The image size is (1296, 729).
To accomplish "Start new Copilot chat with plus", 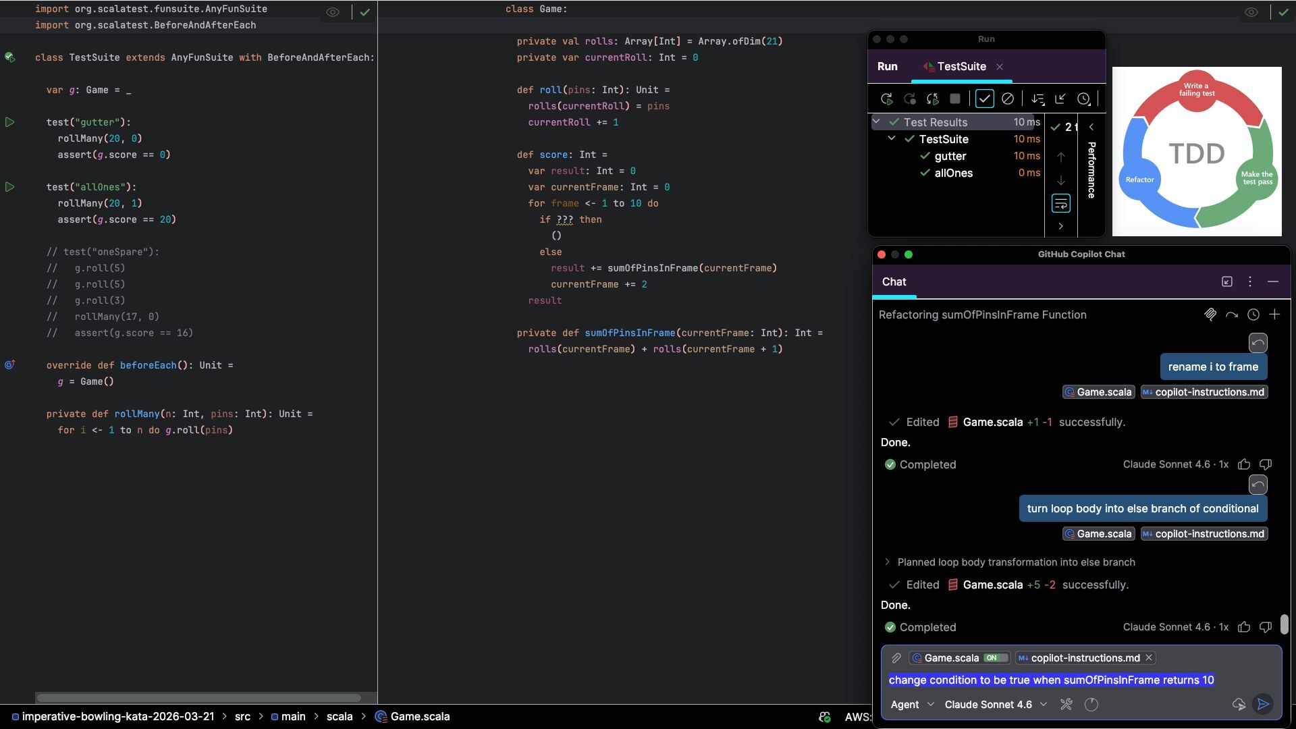I will [x=1274, y=315].
